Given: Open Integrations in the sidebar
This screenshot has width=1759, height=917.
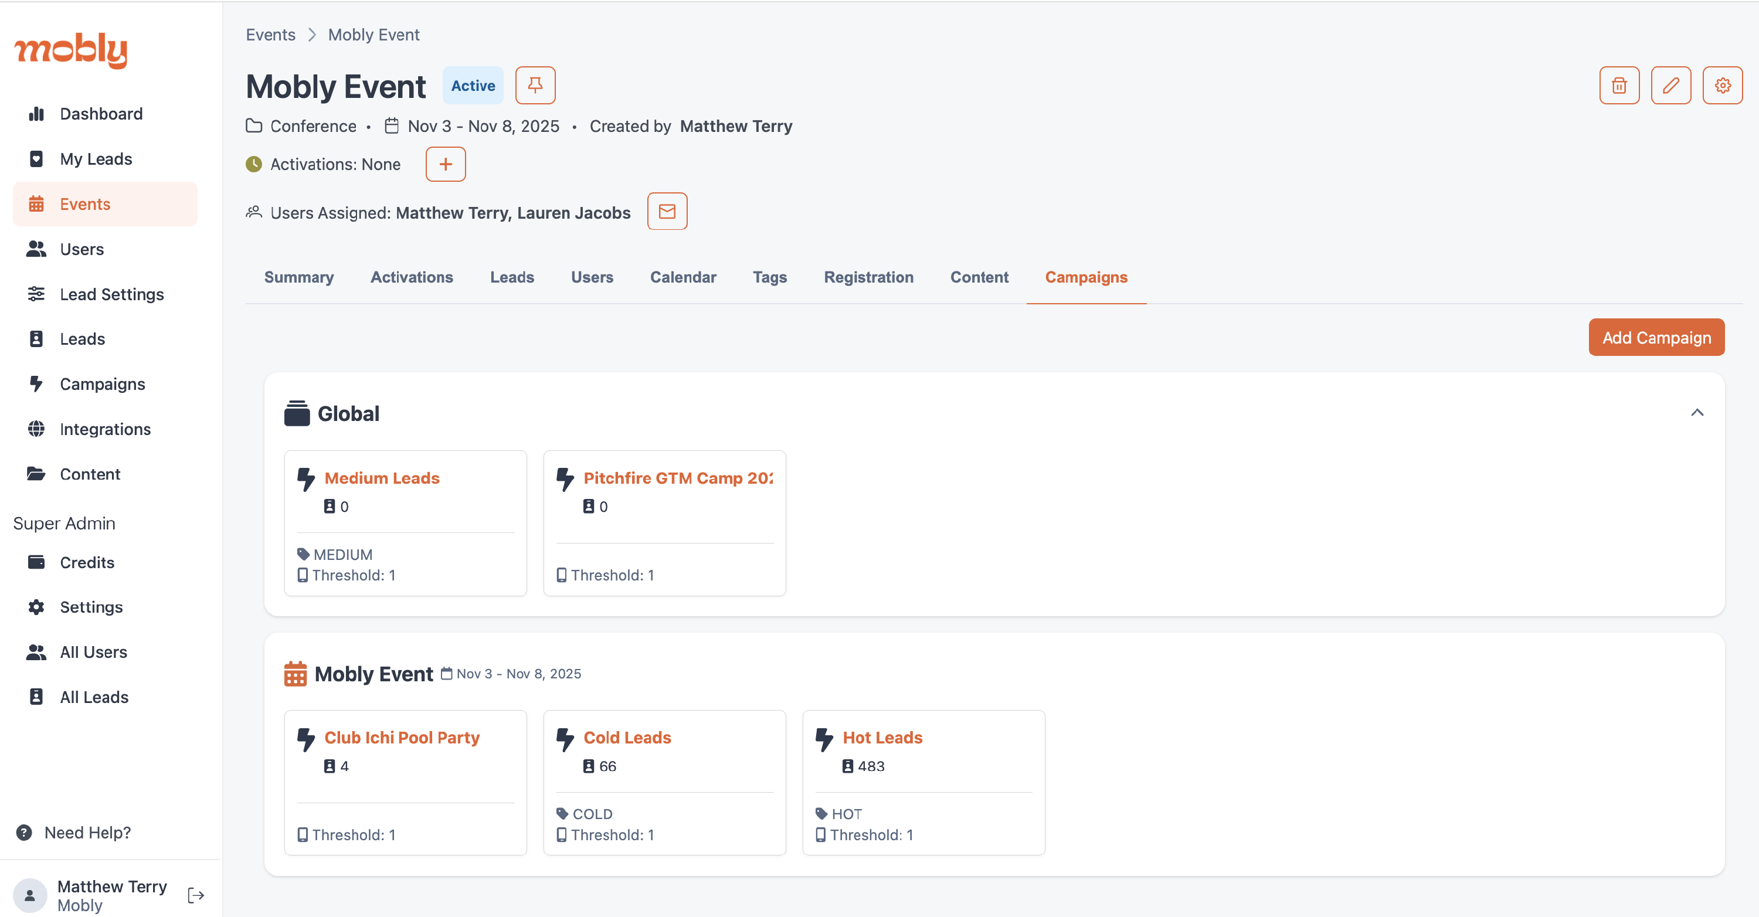Looking at the screenshot, I should 104,429.
